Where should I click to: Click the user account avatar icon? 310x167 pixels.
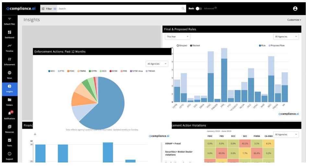click(295, 8)
